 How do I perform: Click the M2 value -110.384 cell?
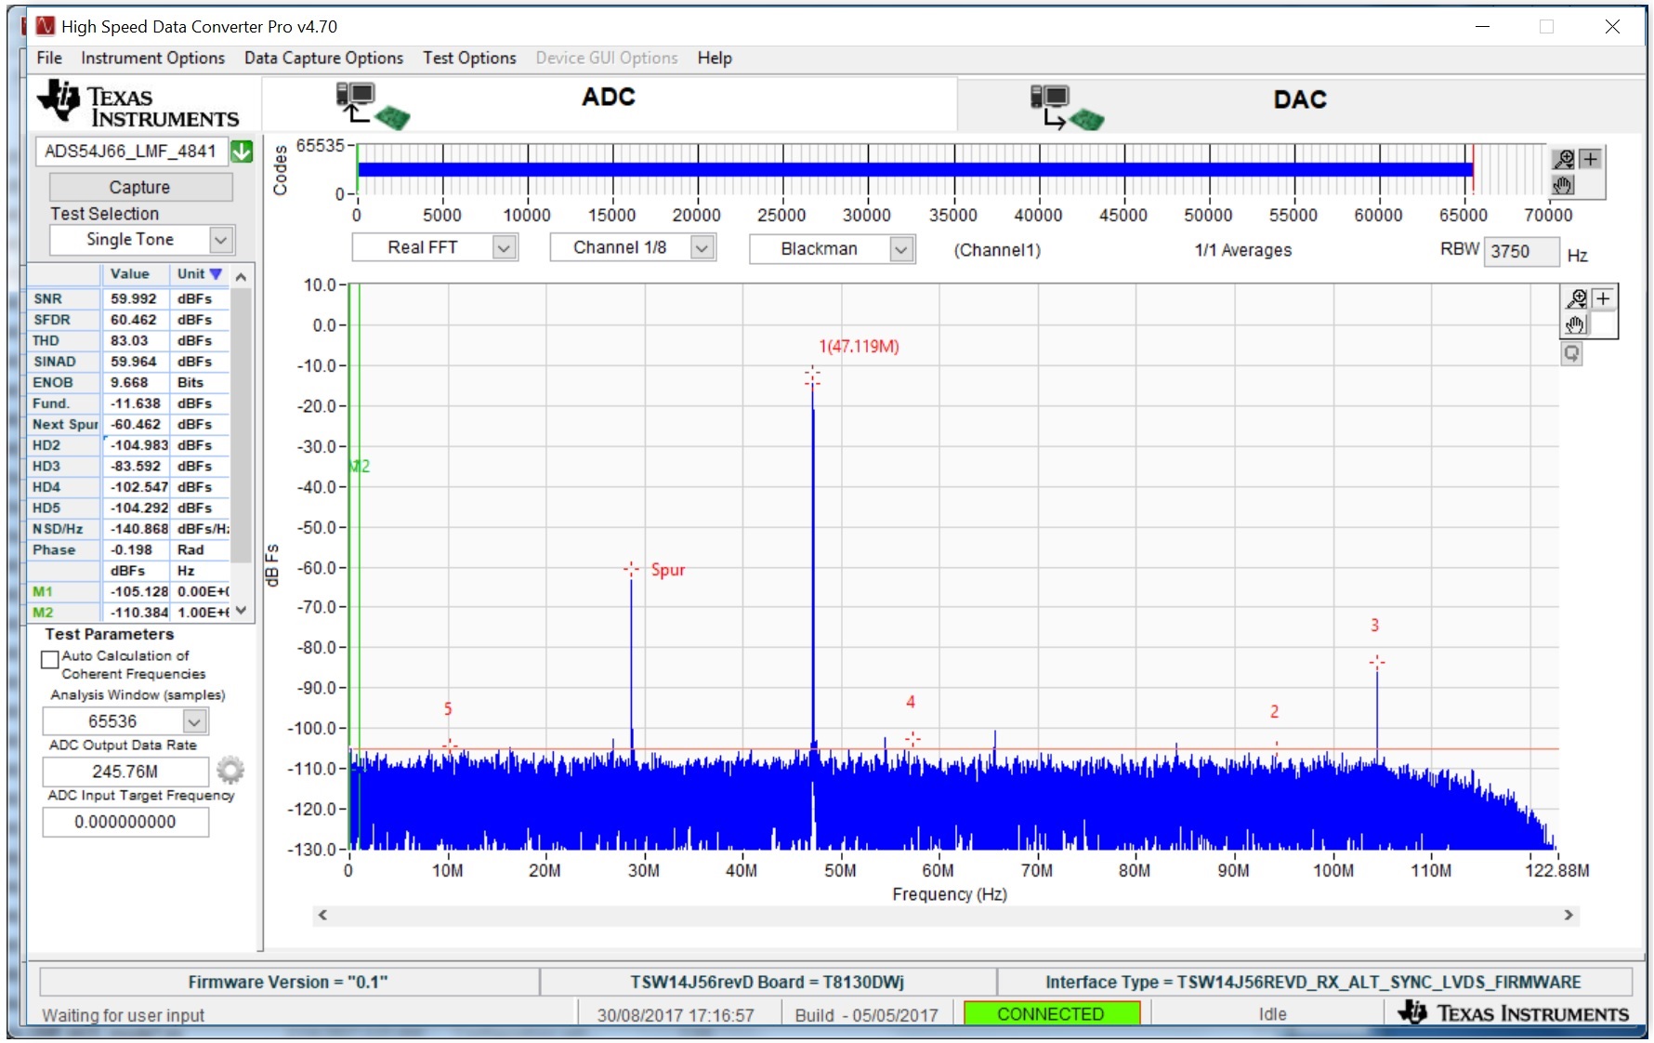pos(135,613)
